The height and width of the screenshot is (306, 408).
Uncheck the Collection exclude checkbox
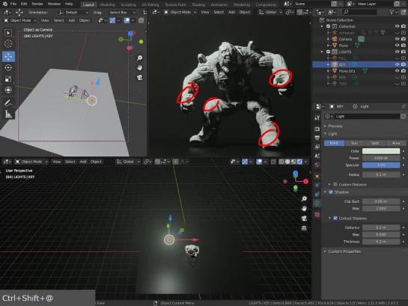(329, 26)
